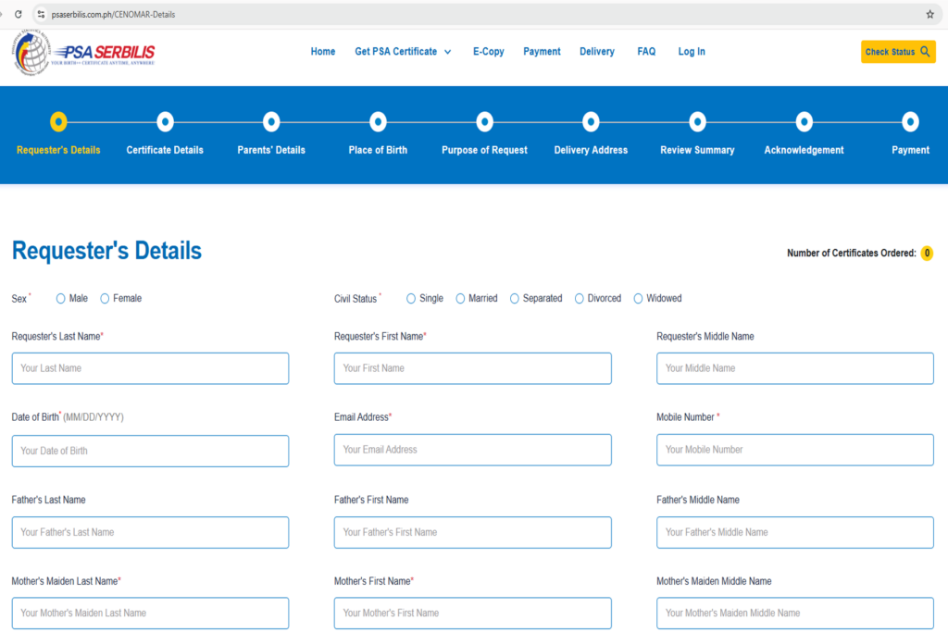Image resolution: width=948 pixels, height=632 pixels.
Task: Click the Purpose of Request step label
Action: (x=484, y=150)
